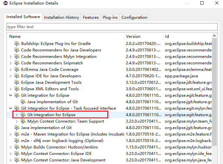The width and height of the screenshot is (223, 164).
Task: Maximize the Eclipse Installation Details window
Action: 202,3
